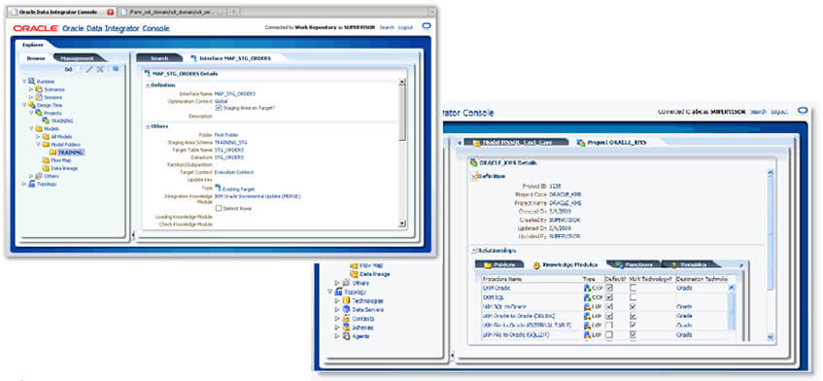Click the blue refresh icon in Browse toolbar

116,69
